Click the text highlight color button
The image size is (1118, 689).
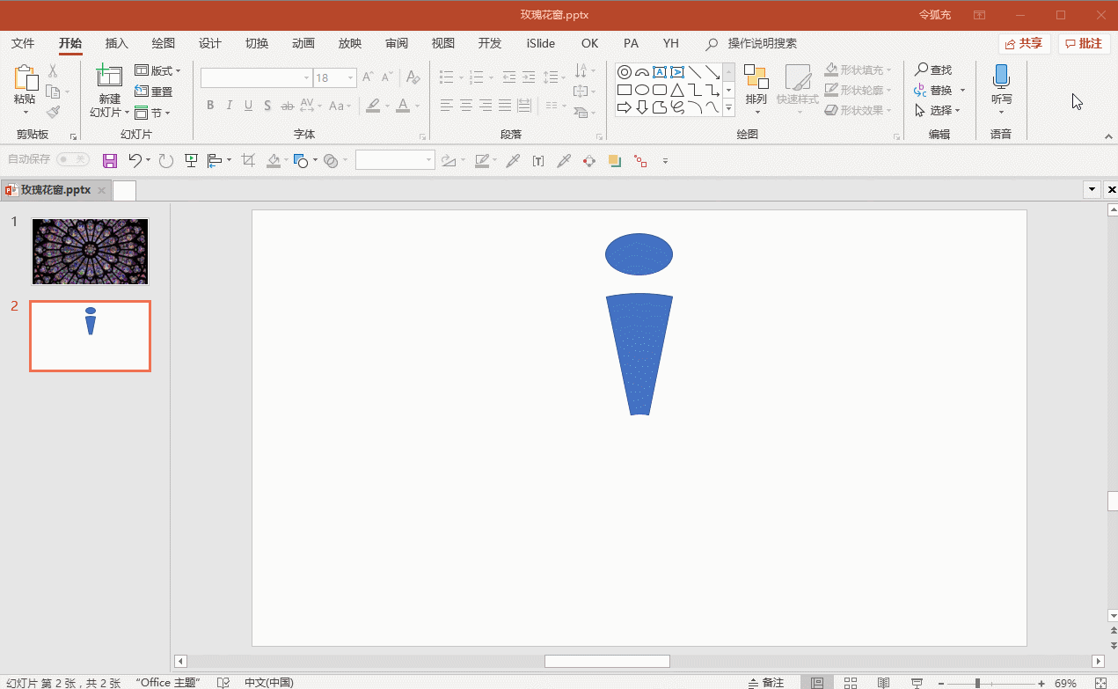(x=374, y=106)
